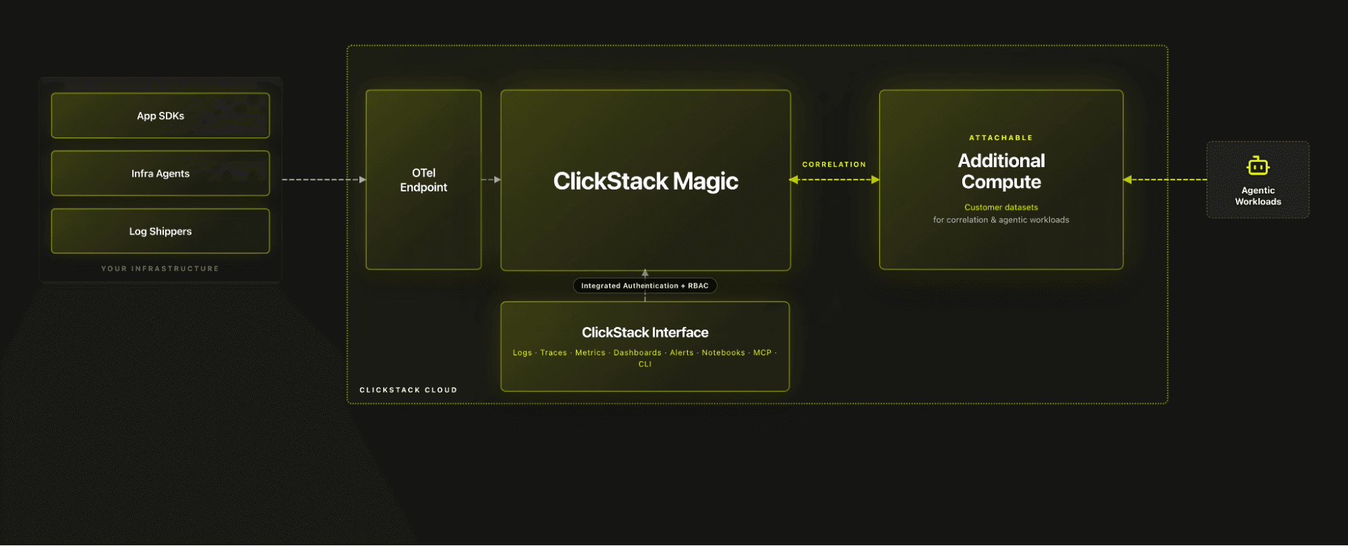The image size is (1348, 546).
Task: Click Traces in the interface list
Action: [553, 353]
